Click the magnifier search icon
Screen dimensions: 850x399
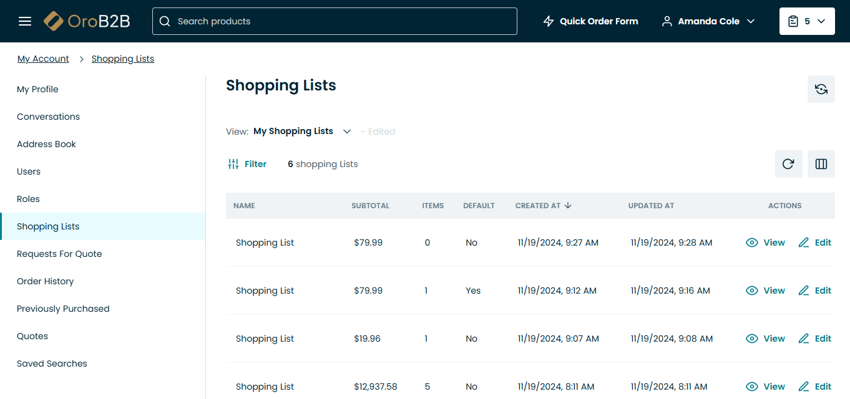165,21
